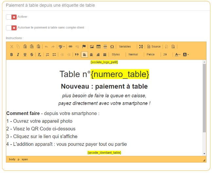Click the Source button
The image size is (212, 173).
(x=154, y=47)
